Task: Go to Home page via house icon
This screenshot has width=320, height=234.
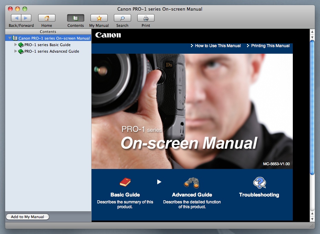Action: pyautogui.click(x=47, y=18)
